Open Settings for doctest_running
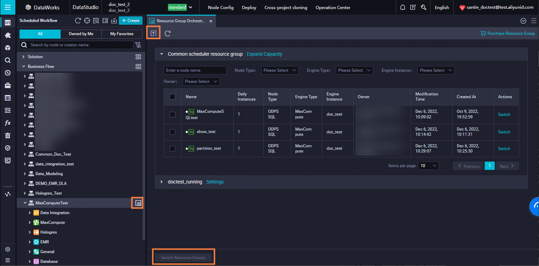The height and width of the screenshot is (266, 539). pyautogui.click(x=215, y=182)
